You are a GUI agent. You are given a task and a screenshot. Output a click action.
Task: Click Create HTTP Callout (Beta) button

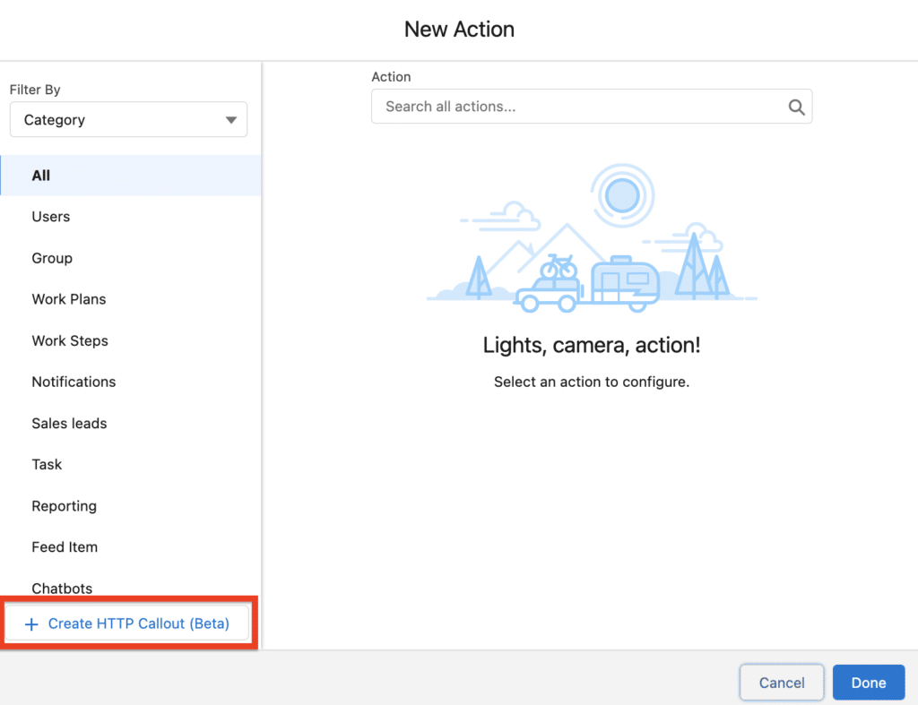127,623
